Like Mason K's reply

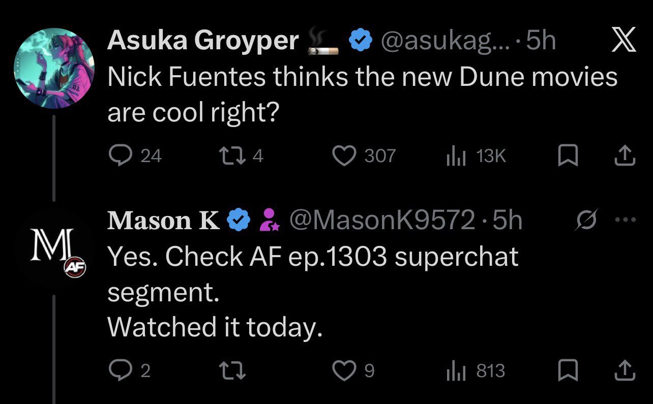343,370
